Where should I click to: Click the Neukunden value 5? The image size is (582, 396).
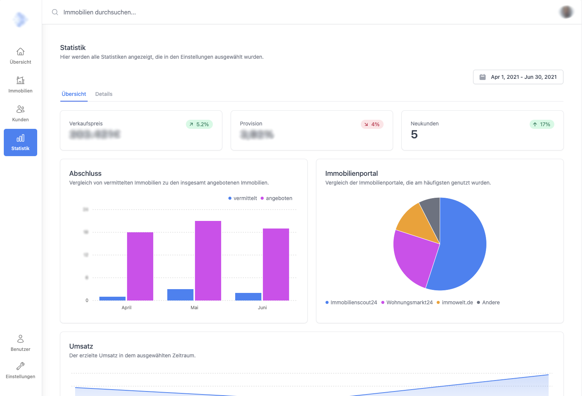[414, 135]
